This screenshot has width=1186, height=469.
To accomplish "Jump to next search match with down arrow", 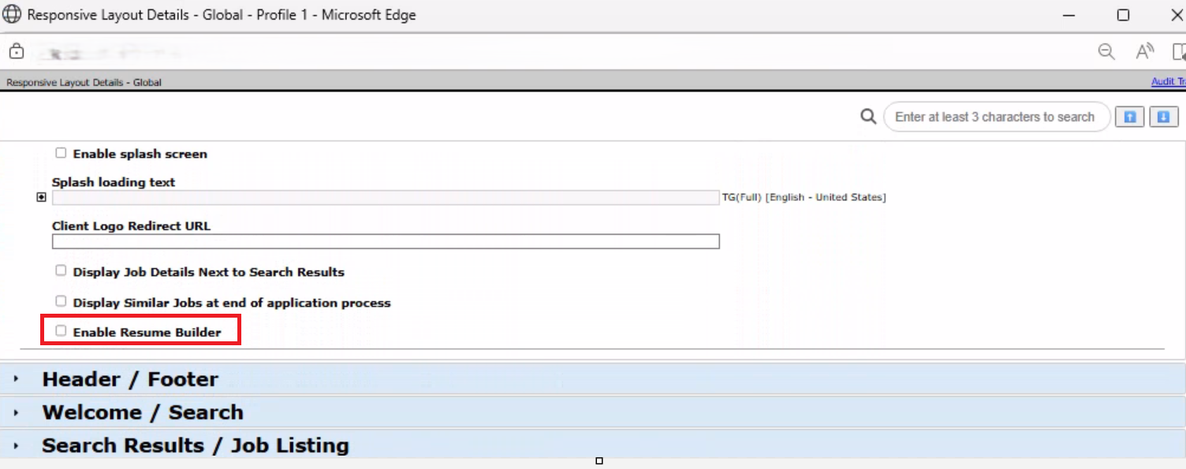I will [1163, 117].
